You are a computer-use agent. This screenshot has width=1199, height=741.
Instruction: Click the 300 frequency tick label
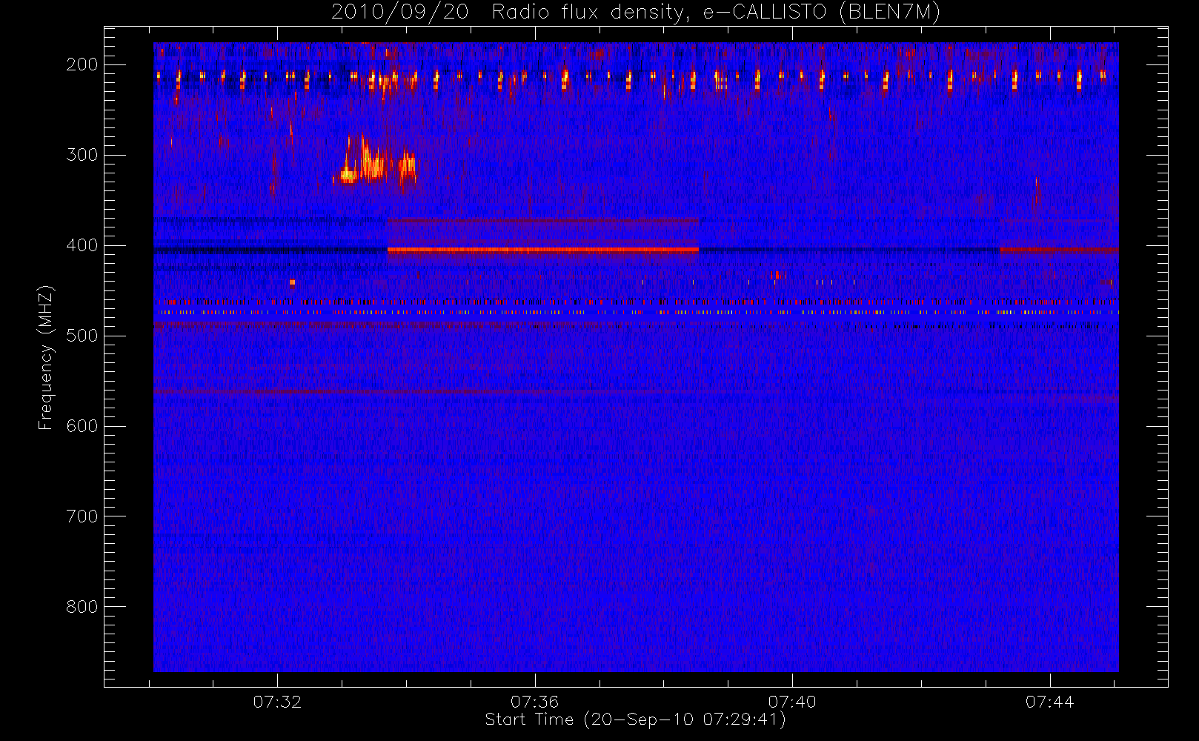point(82,155)
